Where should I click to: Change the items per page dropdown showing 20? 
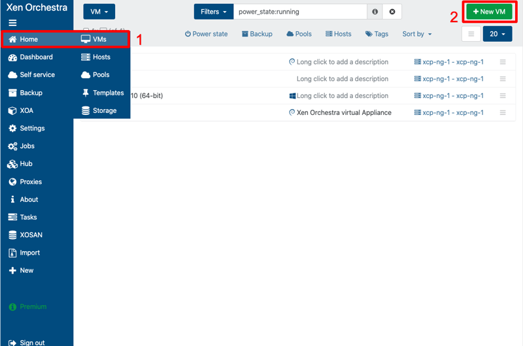[x=497, y=34]
